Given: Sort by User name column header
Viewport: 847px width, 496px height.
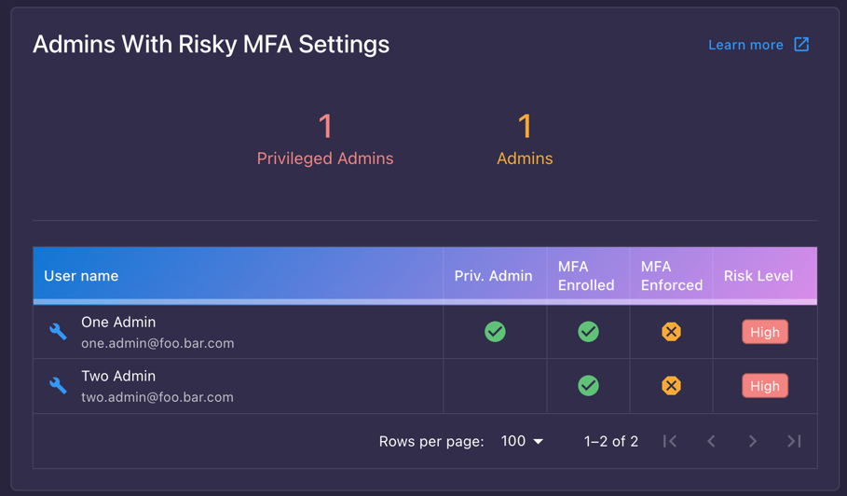Looking at the screenshot, I should (81, 276).
